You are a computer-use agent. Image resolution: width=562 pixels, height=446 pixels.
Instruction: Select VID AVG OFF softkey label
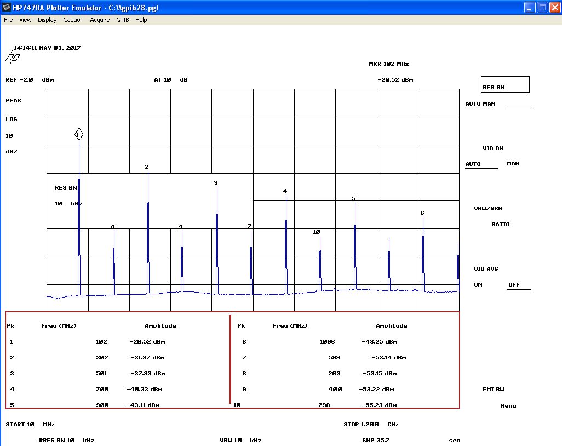coord(514,285)
